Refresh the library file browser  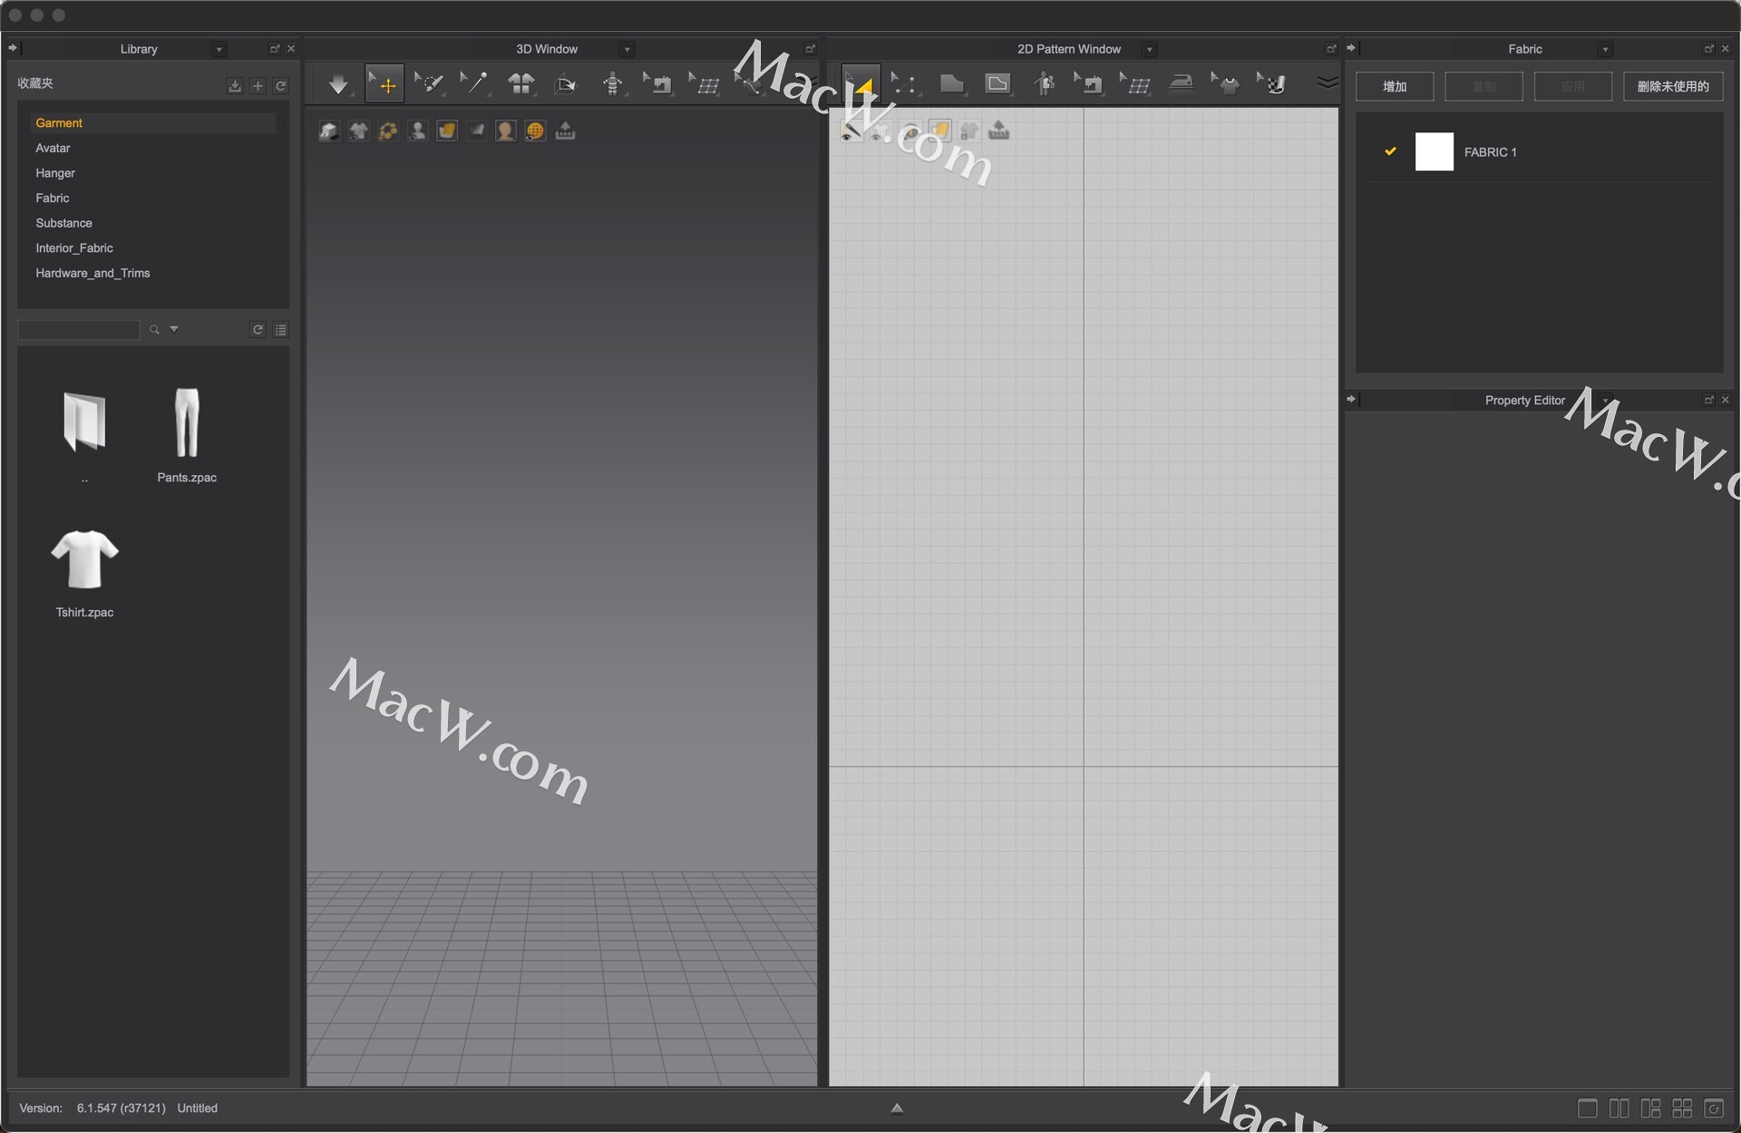pos(258,329)
